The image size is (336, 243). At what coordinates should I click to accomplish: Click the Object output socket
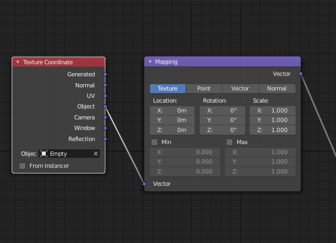tap(105, 106)
